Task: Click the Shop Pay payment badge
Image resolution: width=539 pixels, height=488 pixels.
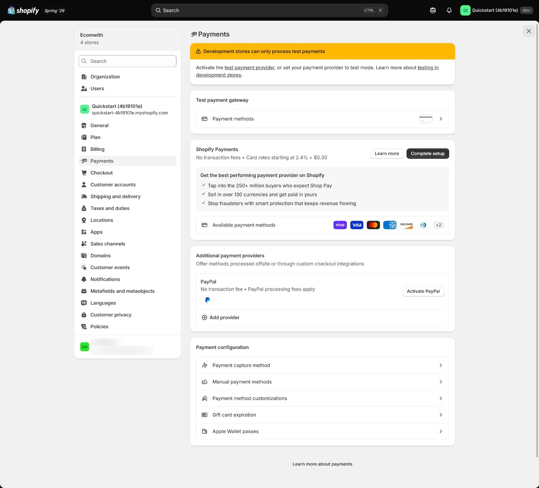Action: [x=340, y=225]
